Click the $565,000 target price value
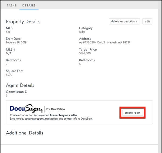This screenshot has height=153, width=162. click(85, 53)
